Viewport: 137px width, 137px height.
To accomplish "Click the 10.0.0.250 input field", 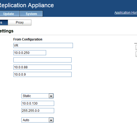I will click(x=30, y=53).
